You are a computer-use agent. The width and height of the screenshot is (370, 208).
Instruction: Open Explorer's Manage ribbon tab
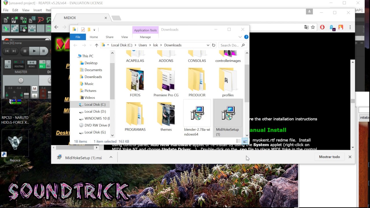click(145, 37)
